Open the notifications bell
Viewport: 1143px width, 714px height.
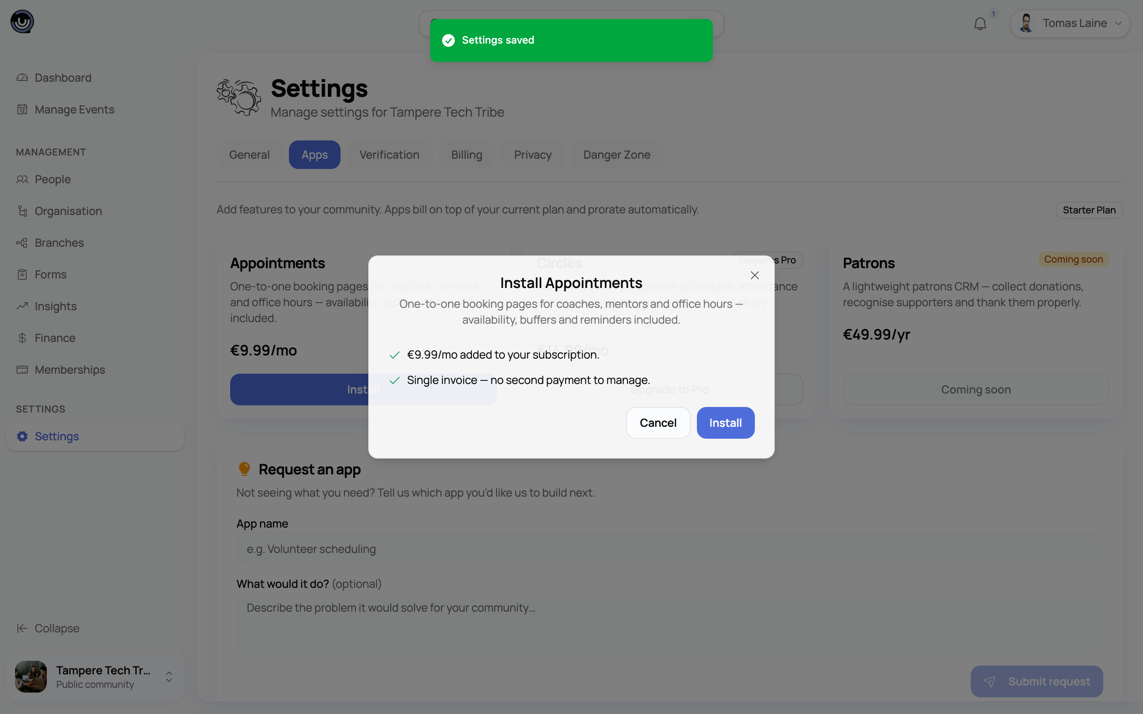pos(980,24)
